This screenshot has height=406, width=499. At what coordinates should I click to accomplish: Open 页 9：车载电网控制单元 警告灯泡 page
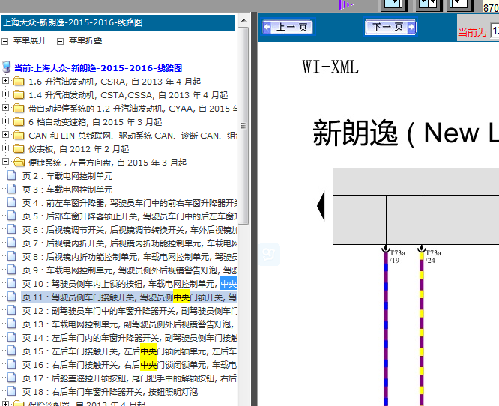tap(130, 270)
